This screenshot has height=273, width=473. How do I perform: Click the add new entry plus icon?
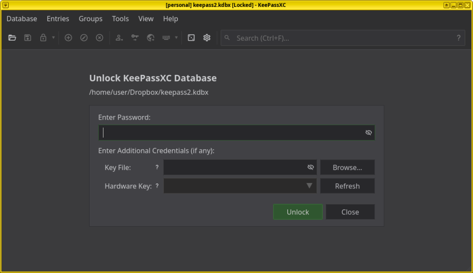point(68,38)
